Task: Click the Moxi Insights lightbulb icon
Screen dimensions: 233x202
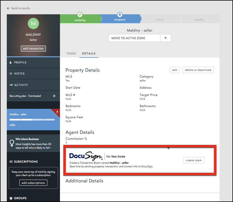Action: point(12,143)
